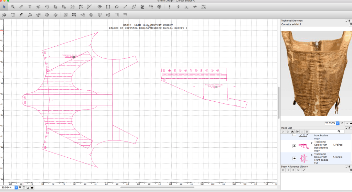Screen dimensions: 352x192
Task: Pick the Text tool
Action: point(30,7)
